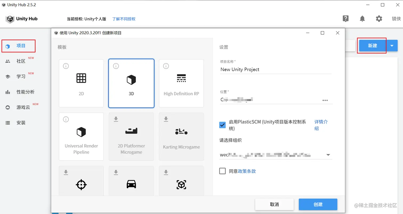Click the 创建 button
Viewport: 403px width, 214px height.
(318, 204)
